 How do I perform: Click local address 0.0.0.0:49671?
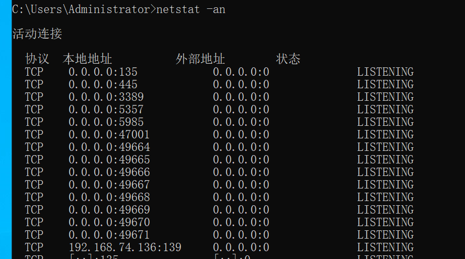point(109,235)
